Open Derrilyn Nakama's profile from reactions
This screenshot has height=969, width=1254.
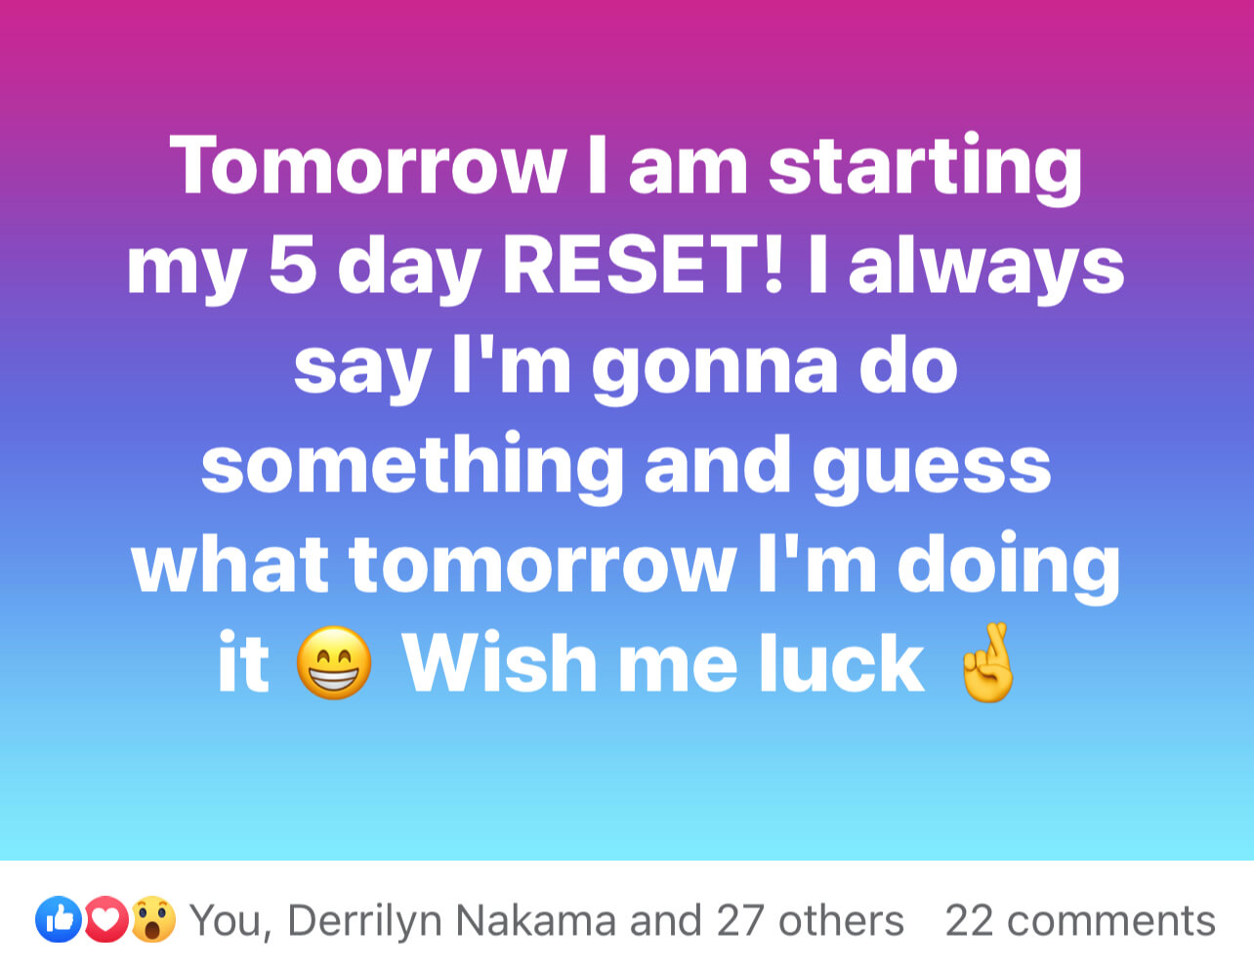pos(452,921)
